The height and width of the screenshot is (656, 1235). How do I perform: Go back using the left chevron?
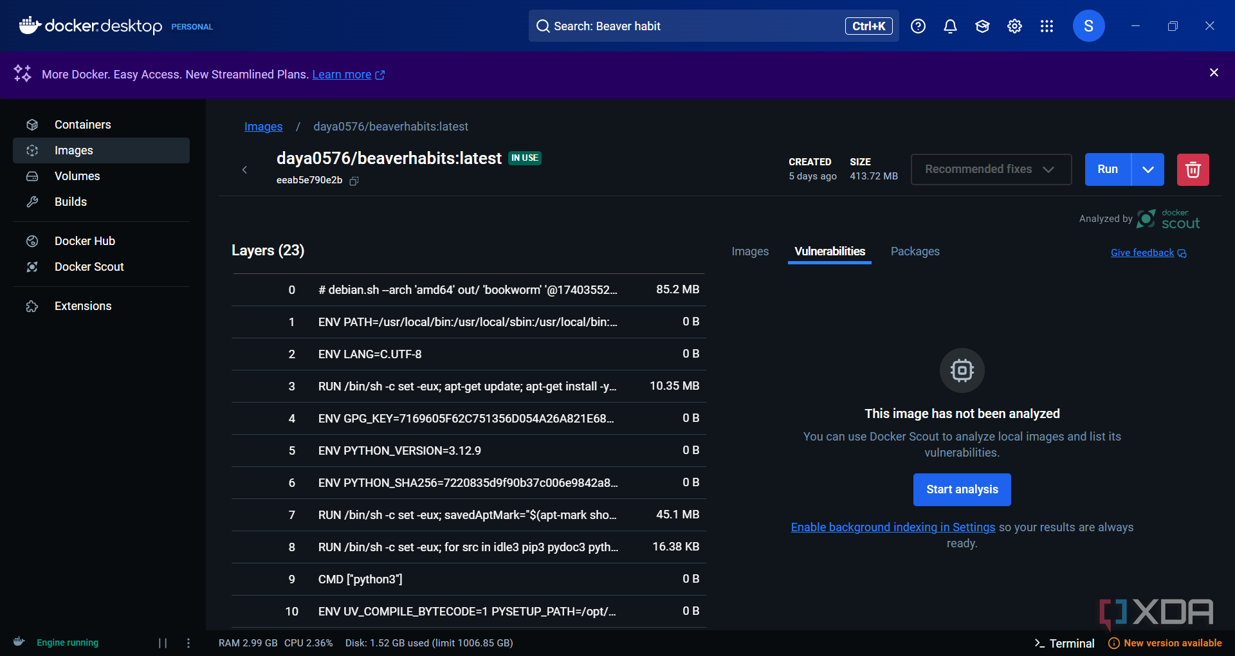244,170
